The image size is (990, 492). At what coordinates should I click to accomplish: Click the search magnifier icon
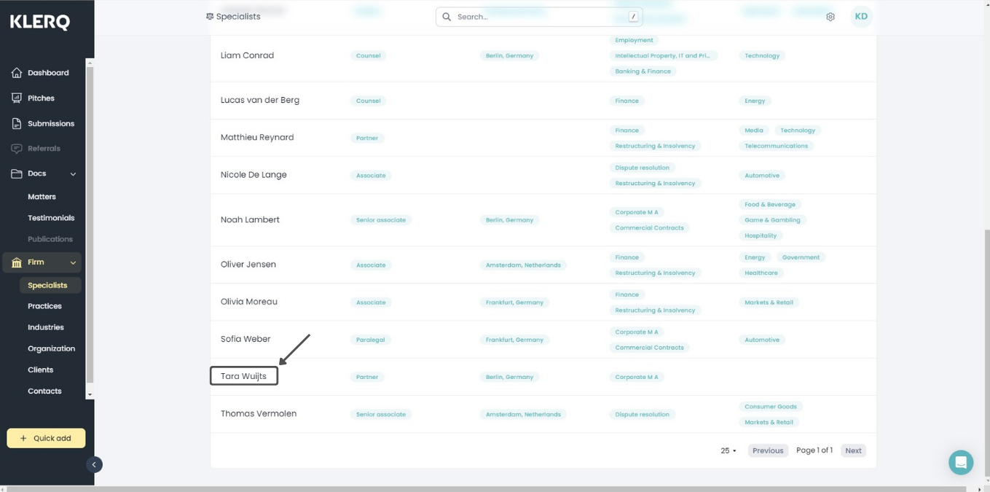click(x=447, y=17)
